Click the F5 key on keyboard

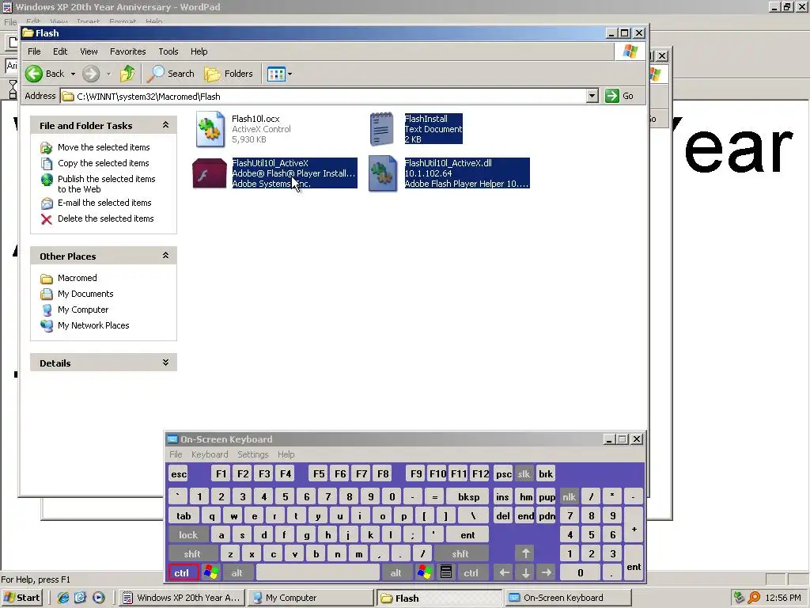319,473
